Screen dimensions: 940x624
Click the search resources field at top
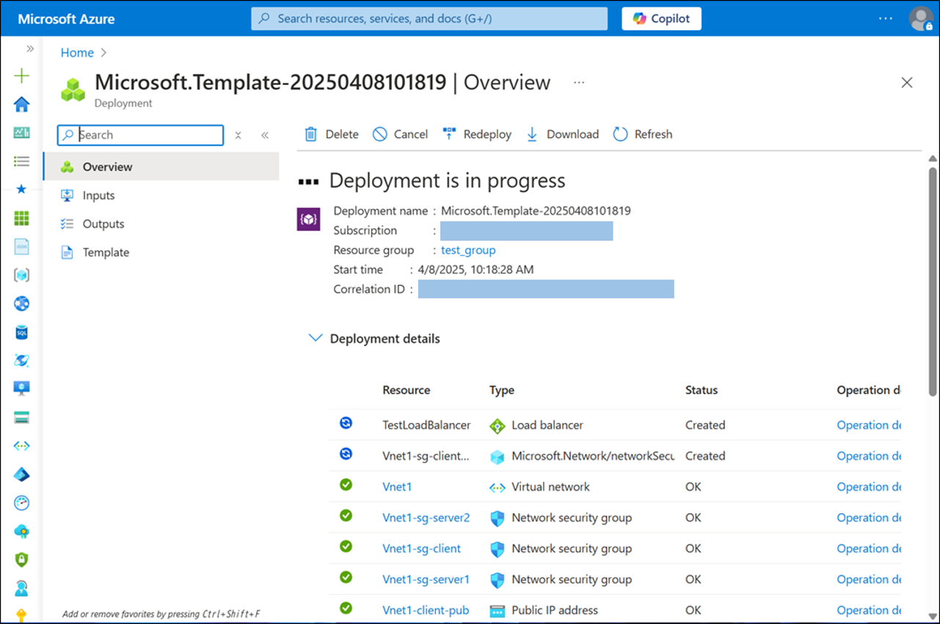point(429,18)
